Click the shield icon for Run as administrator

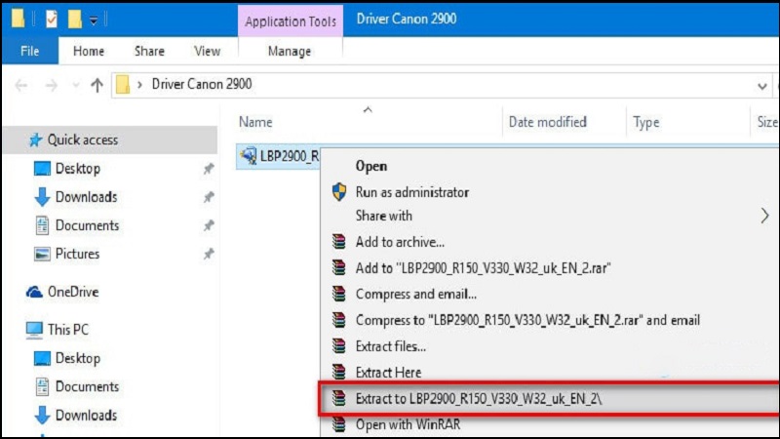pos(339,192)
